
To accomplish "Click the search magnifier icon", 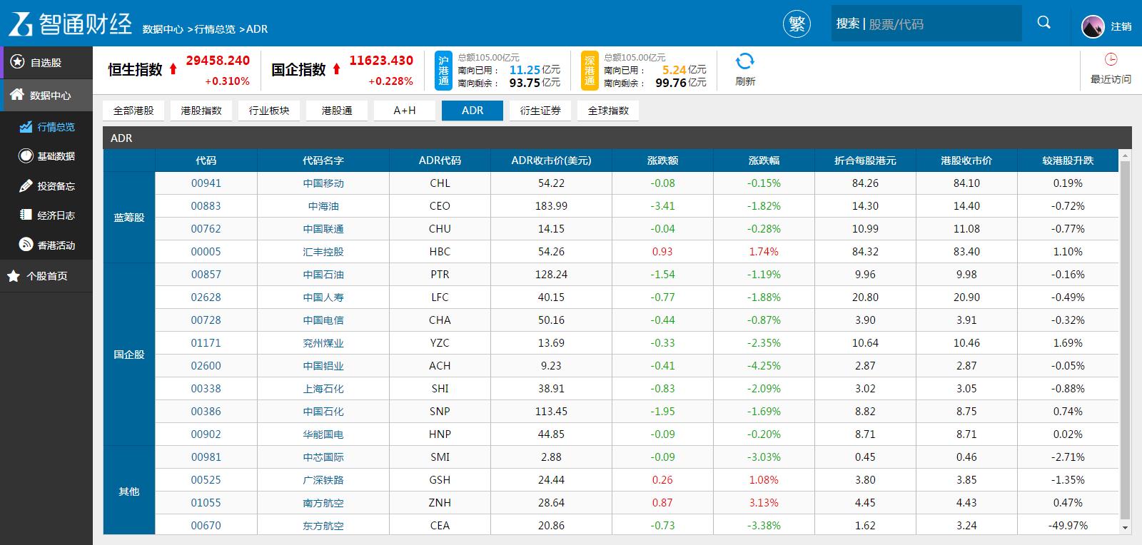I will click(x=1044, y=23).
